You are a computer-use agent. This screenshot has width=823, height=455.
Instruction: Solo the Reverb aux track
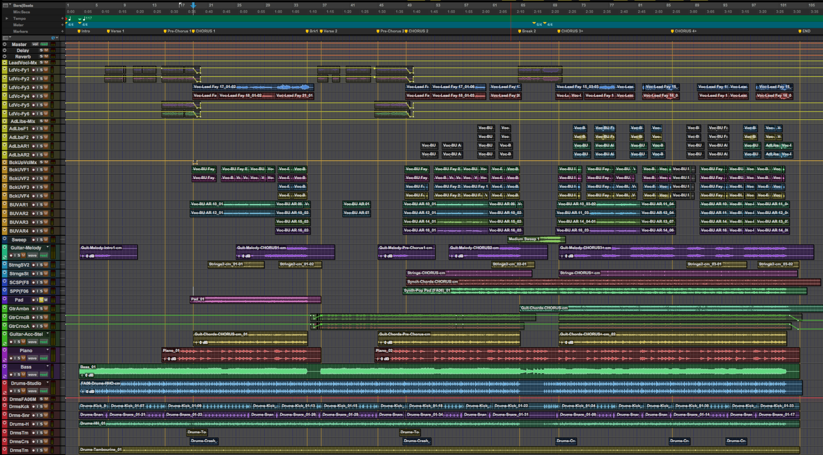tap(41, 57)
